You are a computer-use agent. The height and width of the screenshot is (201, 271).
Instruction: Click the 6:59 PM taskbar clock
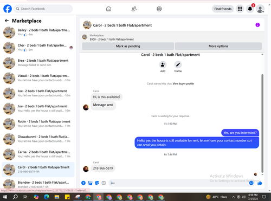click(x=253, y=197)
